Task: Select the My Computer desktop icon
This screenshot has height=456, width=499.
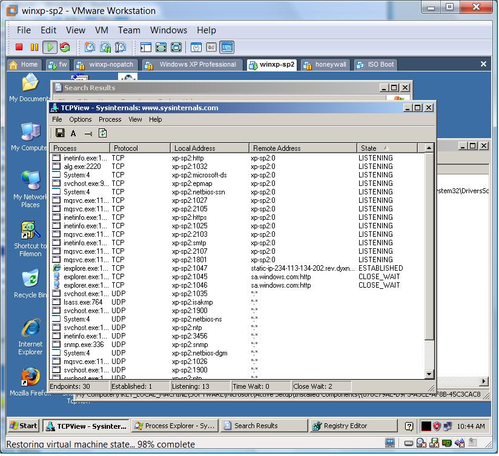Action: (30, 137)
